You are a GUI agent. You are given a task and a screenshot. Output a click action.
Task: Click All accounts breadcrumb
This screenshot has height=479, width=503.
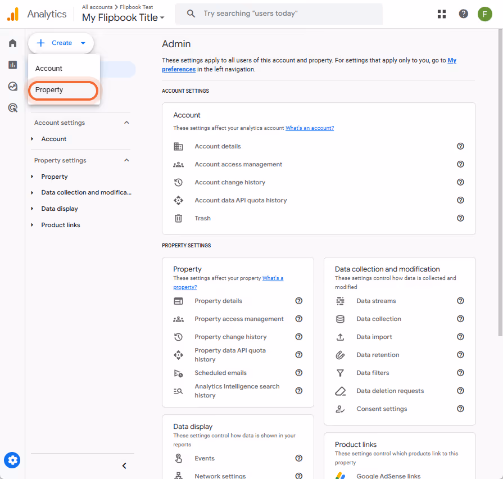coord(97,7)
